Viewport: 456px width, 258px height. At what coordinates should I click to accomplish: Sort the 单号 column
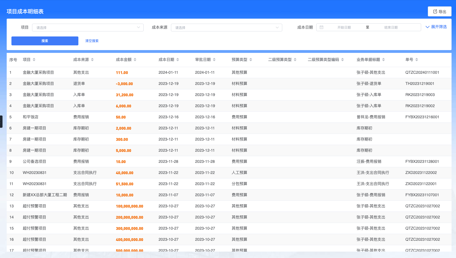417,59
